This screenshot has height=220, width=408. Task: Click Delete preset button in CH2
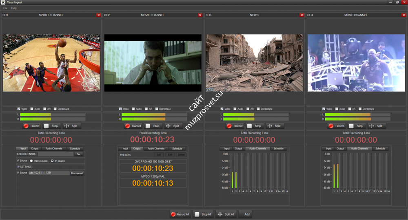[x=182, y=155]
